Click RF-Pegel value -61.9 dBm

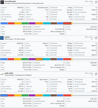click(21, 55)
